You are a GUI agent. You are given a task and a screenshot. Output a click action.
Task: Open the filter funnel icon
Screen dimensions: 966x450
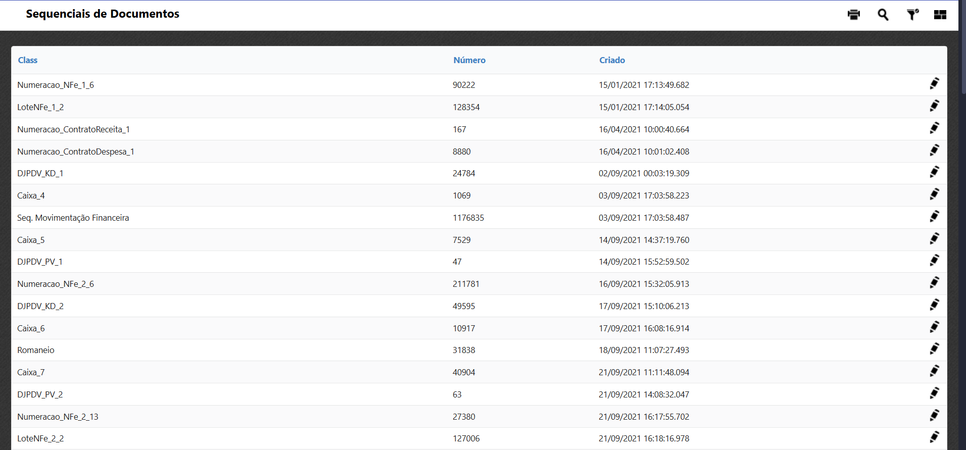(912, 15)
